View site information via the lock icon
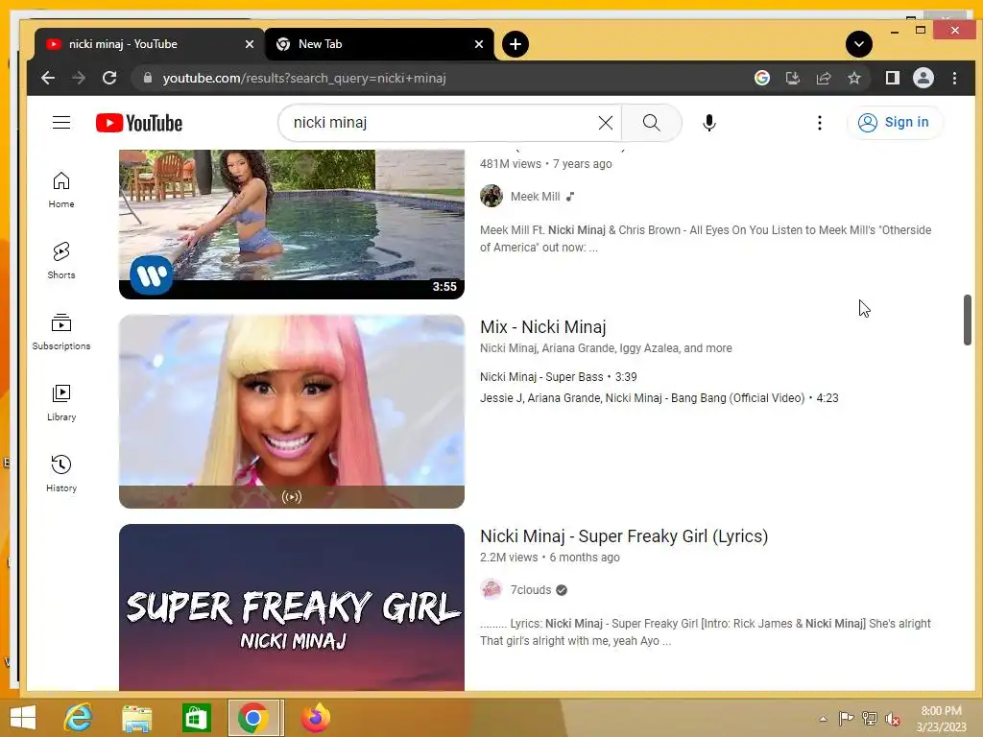Image resolution: width=983 pixels, height=737 pixels. (x=148, y=78)
